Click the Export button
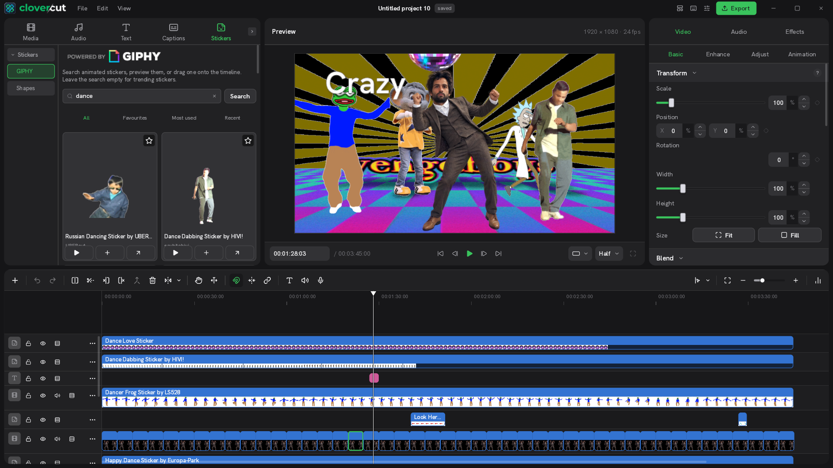Image resolution: width=833 pixels, height=468 pixels. point(736,8)
